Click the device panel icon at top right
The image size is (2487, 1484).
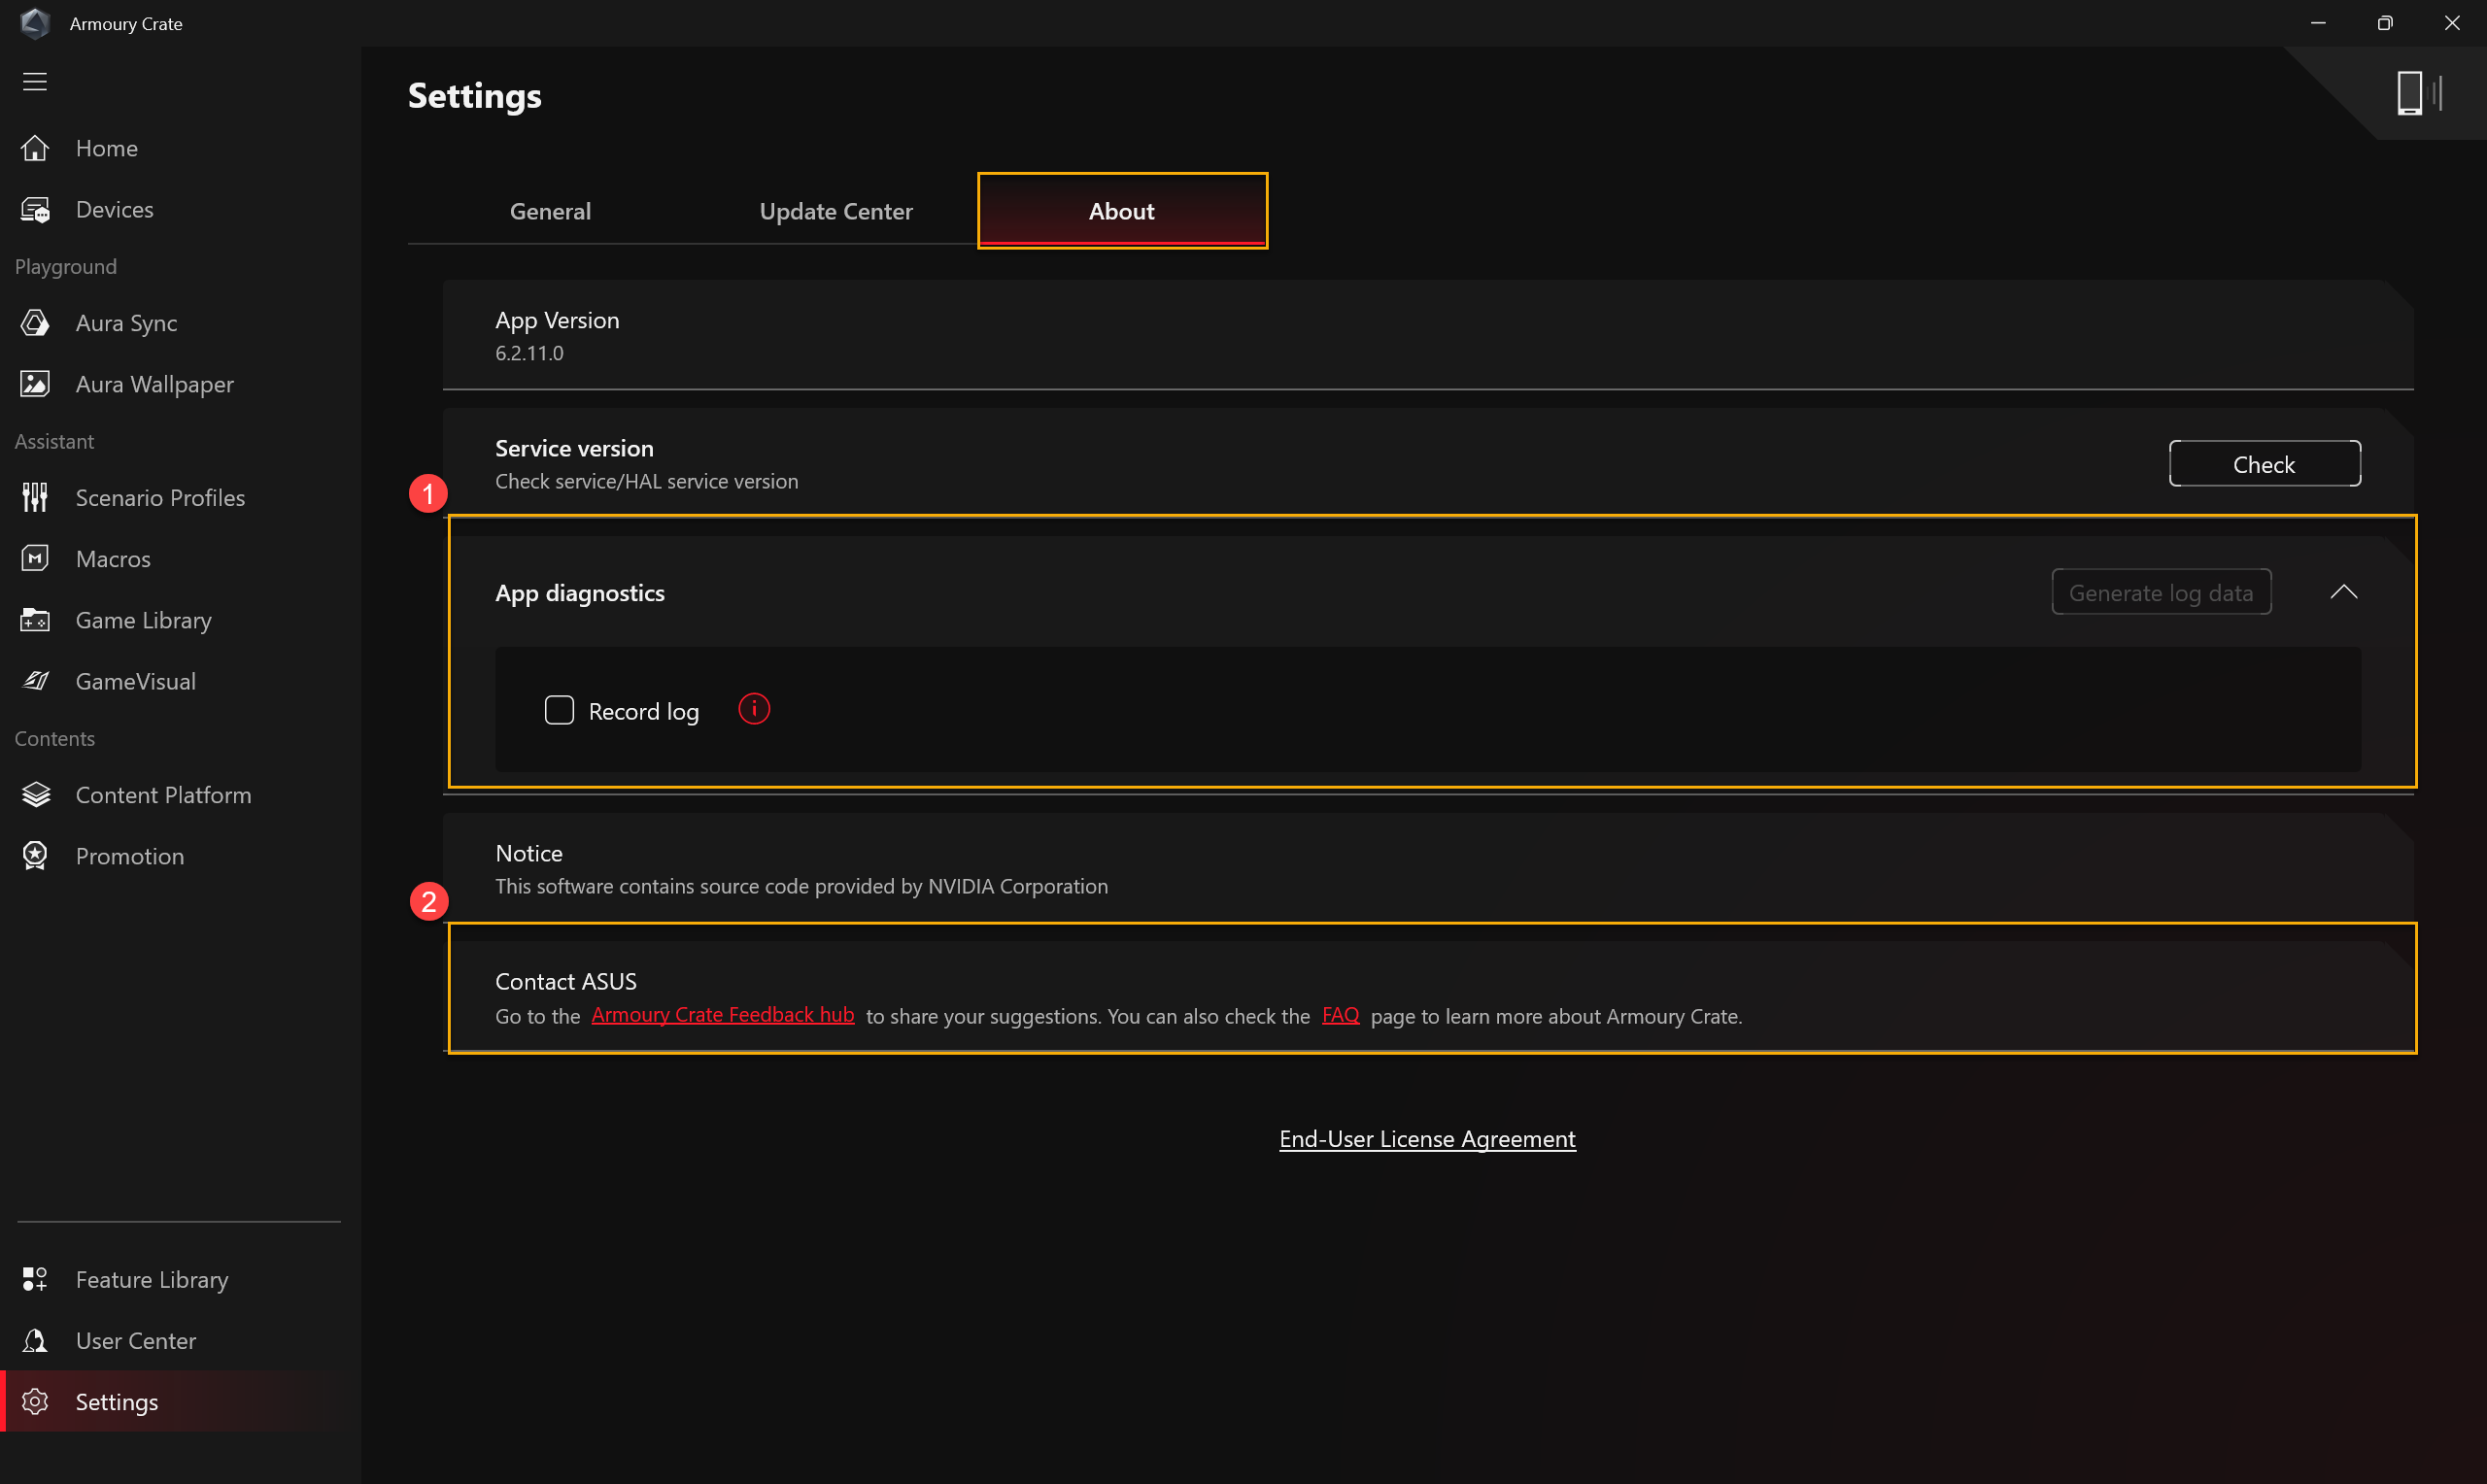click(2418, 93)
